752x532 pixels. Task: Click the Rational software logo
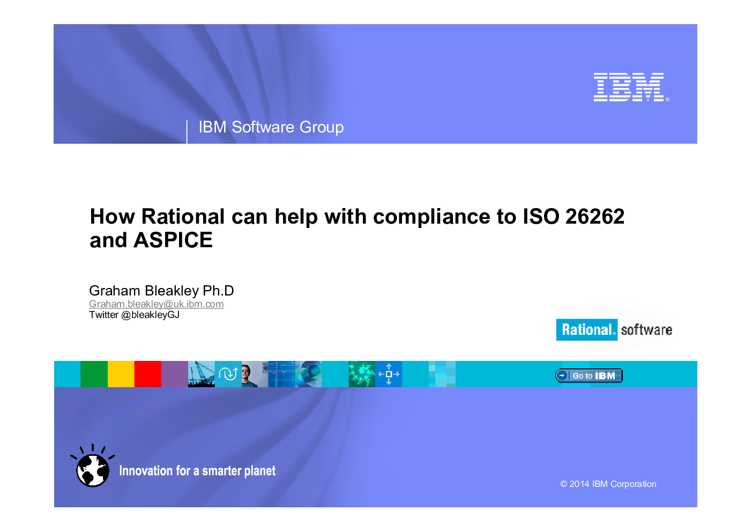pos(614,329)
